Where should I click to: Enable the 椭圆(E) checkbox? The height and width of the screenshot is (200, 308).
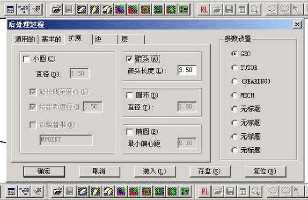(x=130, y=132)
